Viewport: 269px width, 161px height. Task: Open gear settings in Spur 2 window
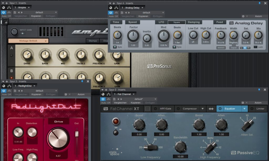click(x=243, y=103)
